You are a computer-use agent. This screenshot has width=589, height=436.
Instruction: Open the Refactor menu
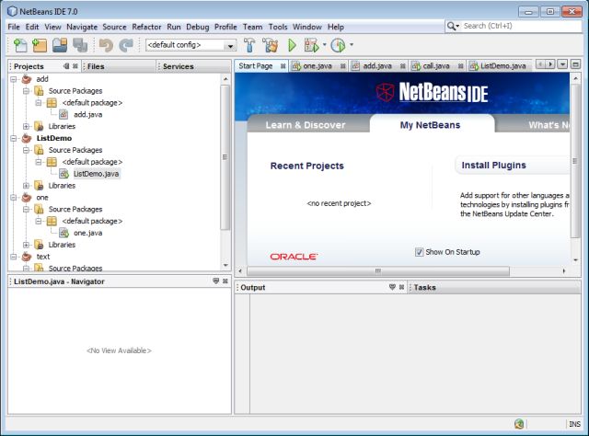(x=146, y=27)
